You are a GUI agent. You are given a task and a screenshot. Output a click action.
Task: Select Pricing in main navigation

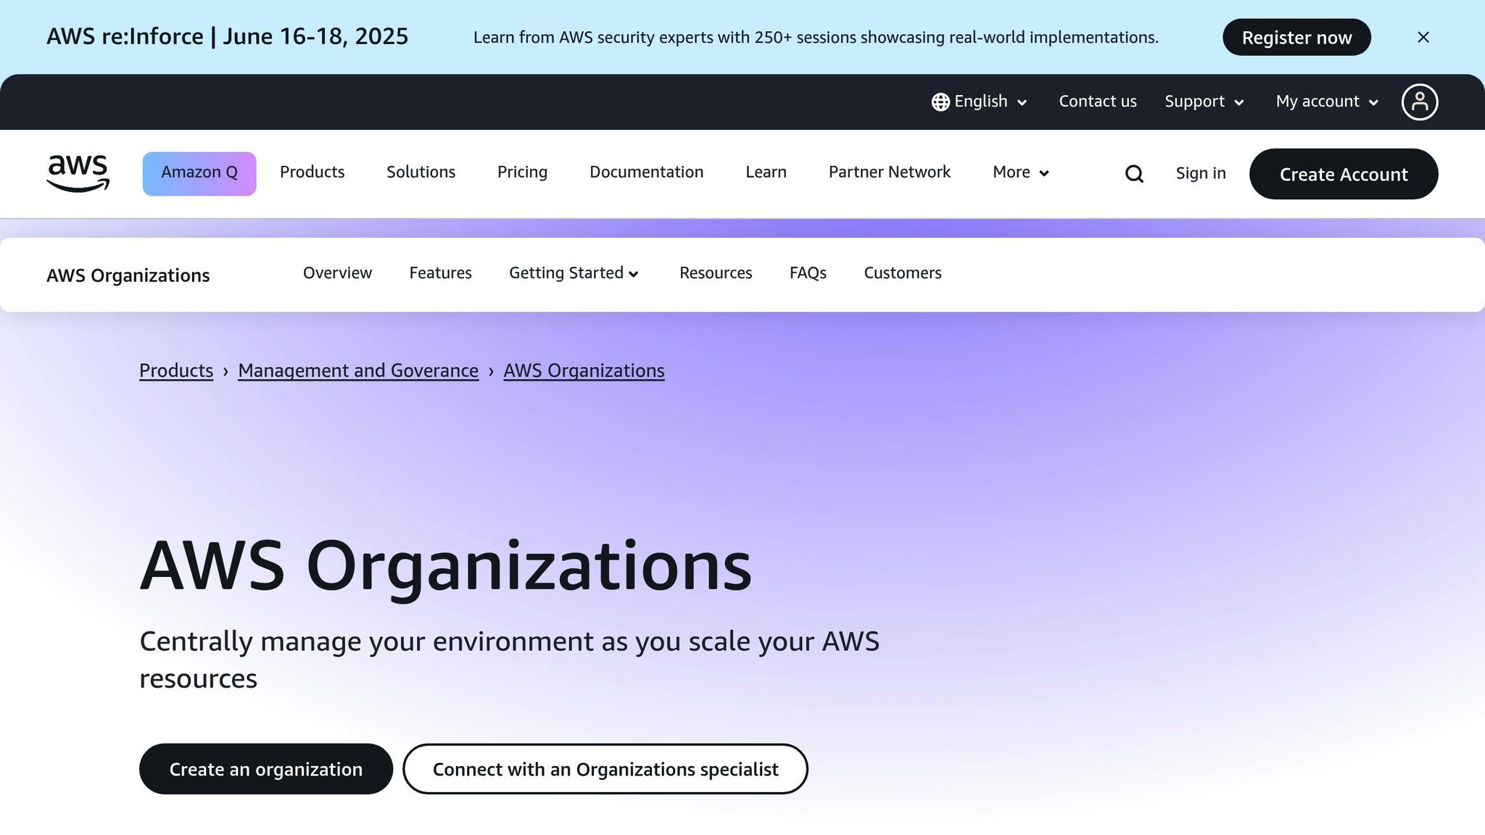point(522,173)
